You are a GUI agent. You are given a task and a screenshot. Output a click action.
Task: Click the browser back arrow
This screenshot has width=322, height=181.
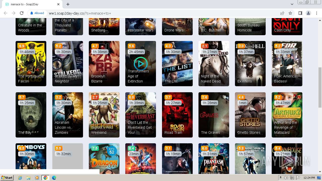click(x=6, y=13)
